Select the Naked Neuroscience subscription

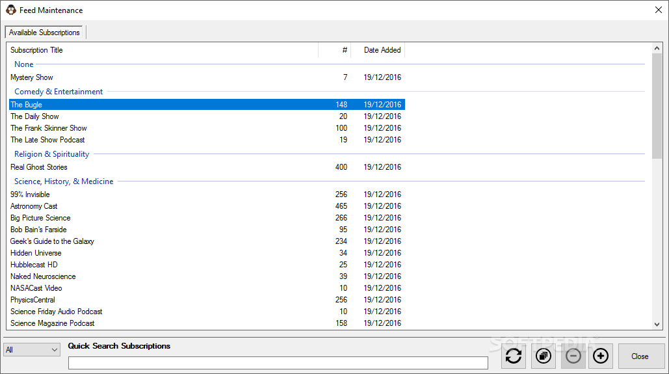tap(207, 276)
